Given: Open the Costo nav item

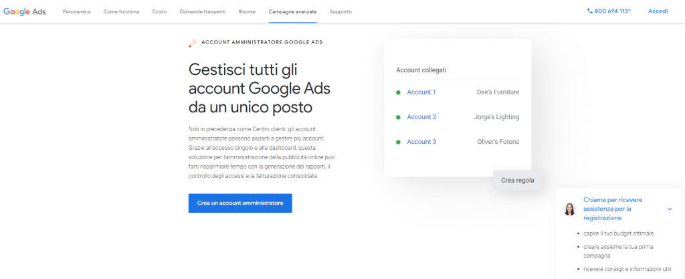Looking at the screenshot, I should click(x=159, y=12).
